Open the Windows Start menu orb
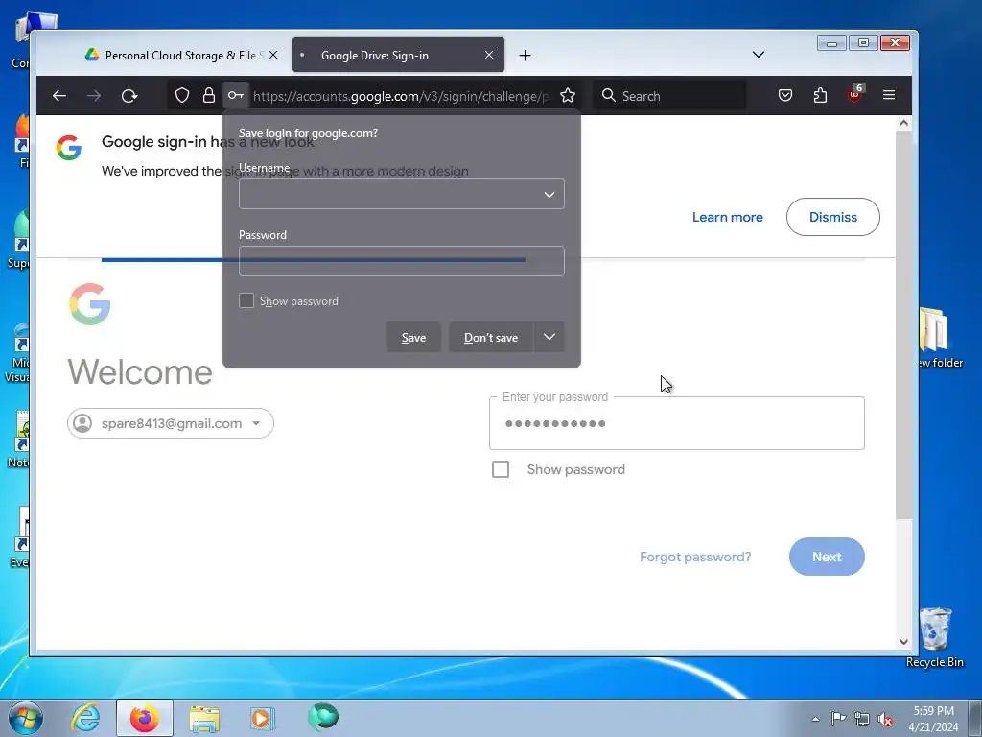This screenshot has height=737, width=982. coord(26,718)
